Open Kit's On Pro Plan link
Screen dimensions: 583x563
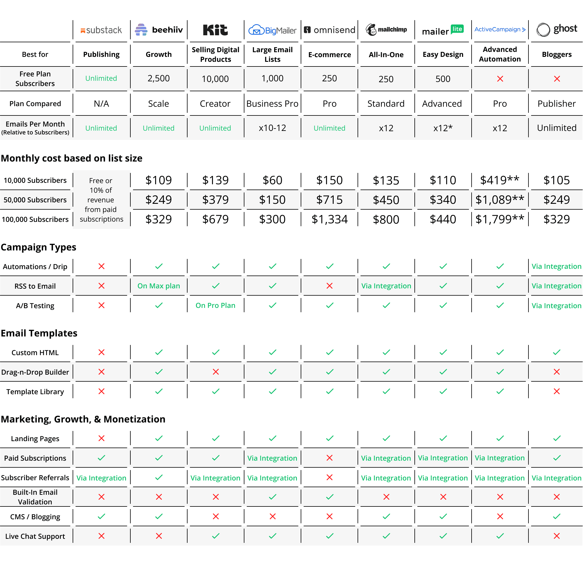(x=215, y=305)
